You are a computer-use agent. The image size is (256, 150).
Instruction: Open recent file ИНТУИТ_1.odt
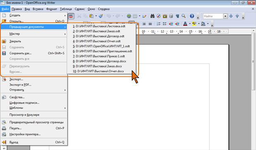(x=102, y=46)
